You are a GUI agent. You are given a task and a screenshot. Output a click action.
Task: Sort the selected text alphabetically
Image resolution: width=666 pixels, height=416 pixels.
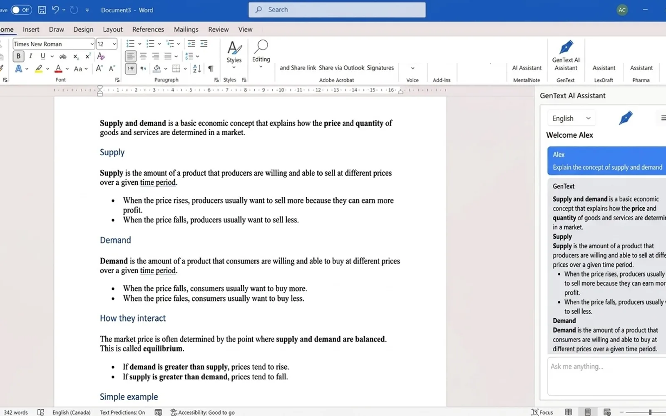pos(197,69)
